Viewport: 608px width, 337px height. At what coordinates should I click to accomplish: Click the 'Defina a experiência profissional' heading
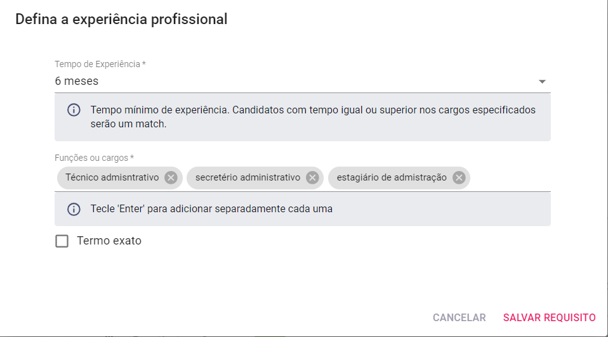point(121,20)
